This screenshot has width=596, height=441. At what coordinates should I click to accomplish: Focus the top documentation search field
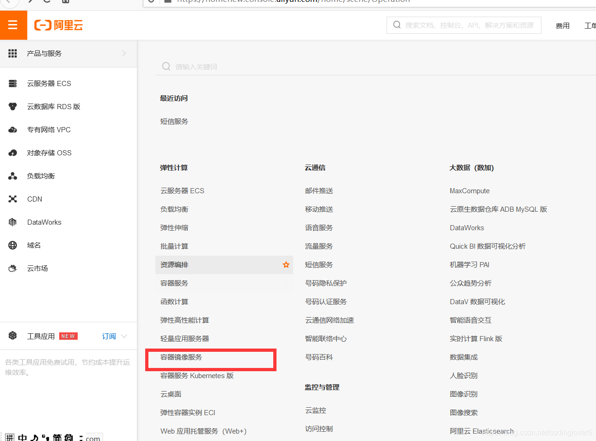[464, 25]
